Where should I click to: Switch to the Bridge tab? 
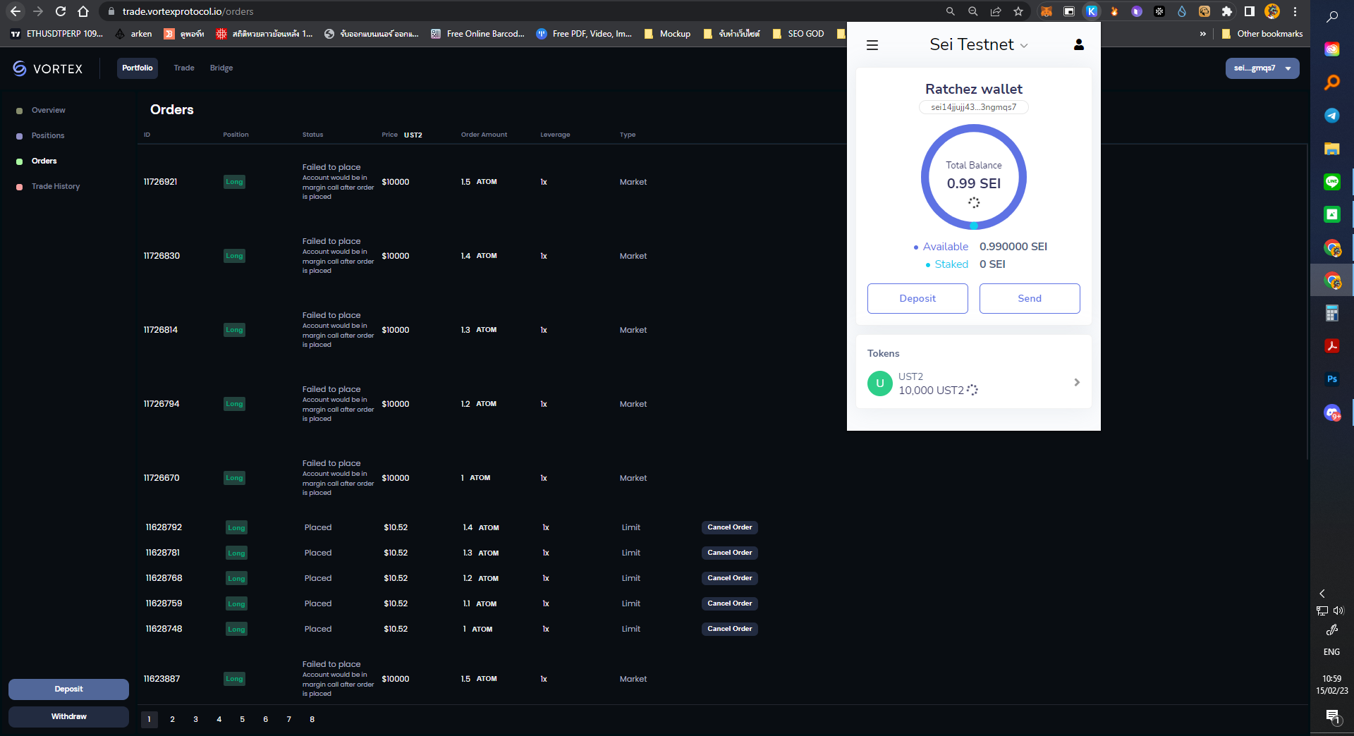coord(221,68)
